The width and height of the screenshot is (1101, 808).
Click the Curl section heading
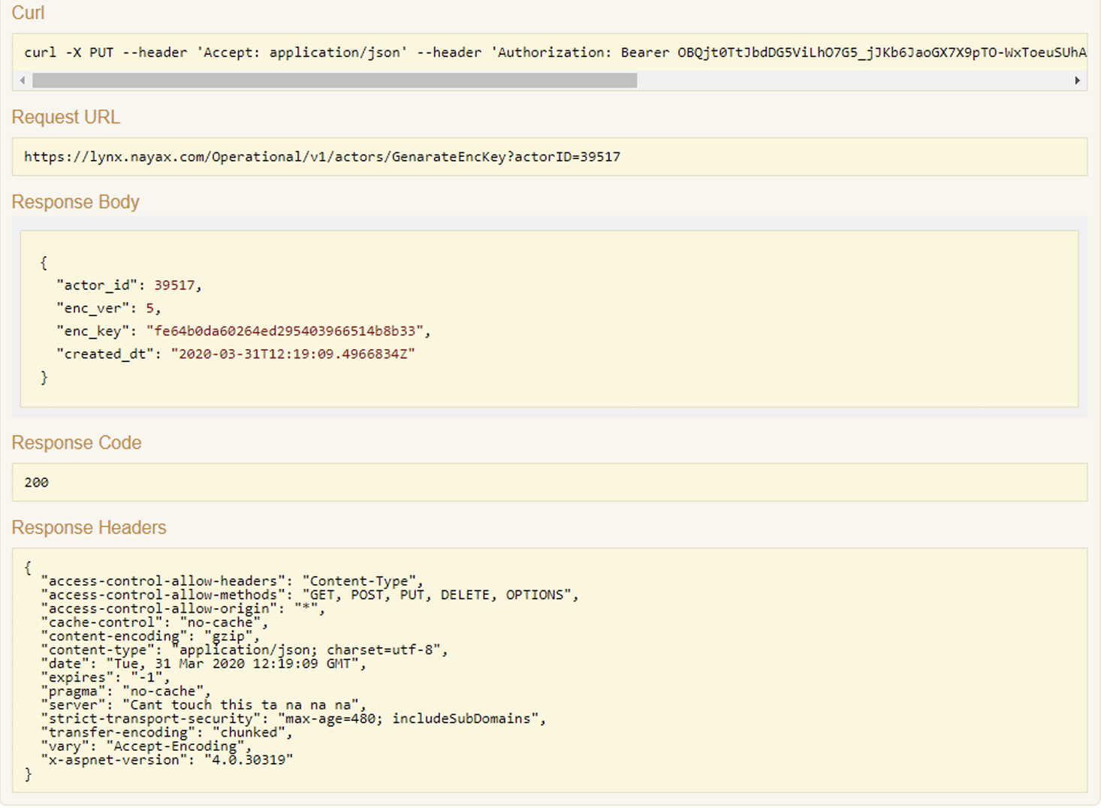pyautogui.click(x=28, y=13)
